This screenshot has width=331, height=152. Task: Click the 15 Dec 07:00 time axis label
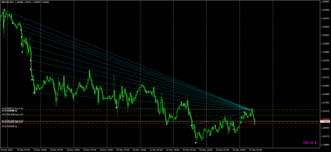(23, 150)
